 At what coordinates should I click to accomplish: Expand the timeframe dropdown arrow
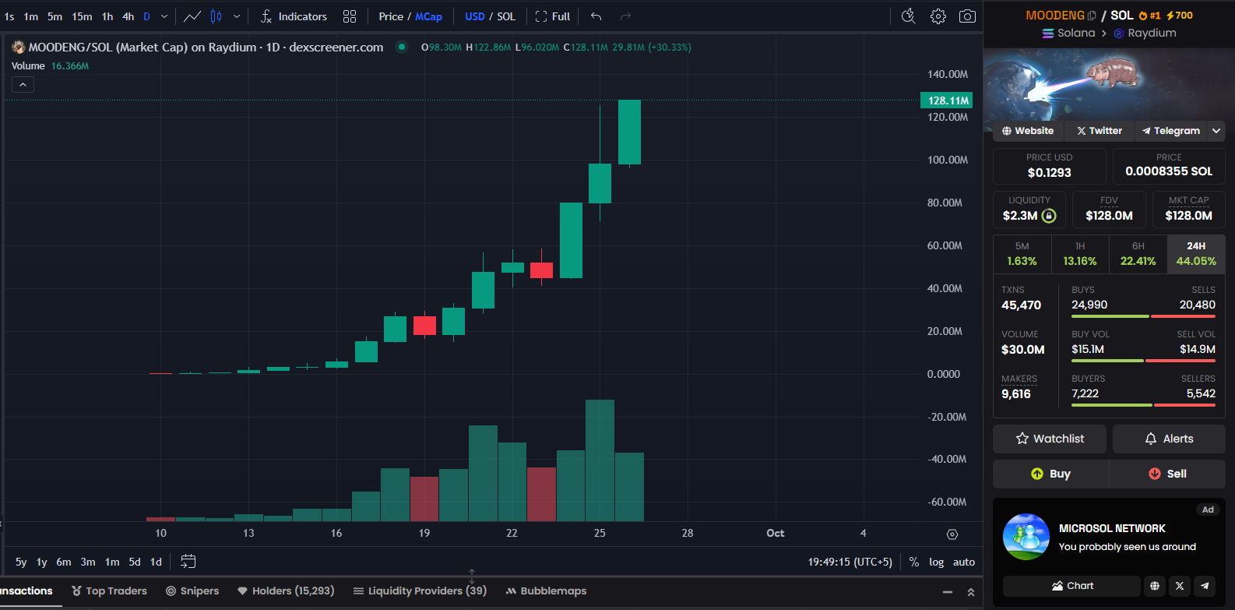pyautogui.click(x=164, y=16)
